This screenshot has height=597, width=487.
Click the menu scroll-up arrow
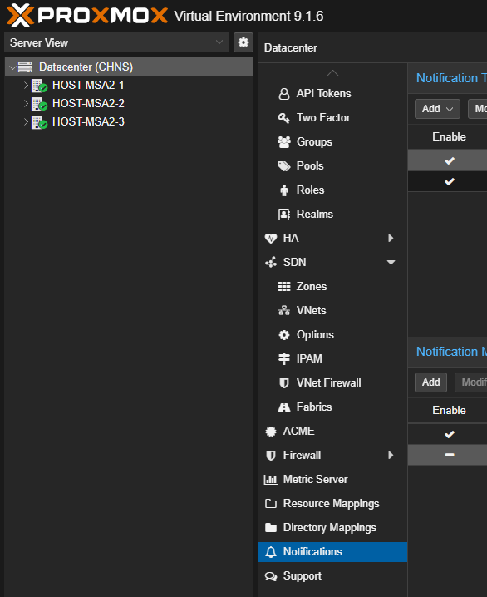(x=332, y=73)
